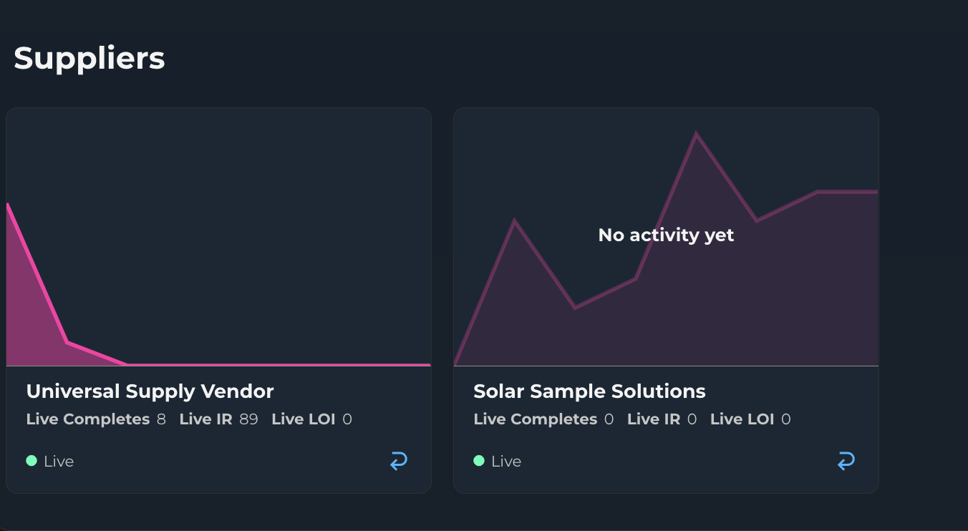Click the return arrow icon on Universal Supply Vendor card
The image size is (968, 531).
click(399, 461)
